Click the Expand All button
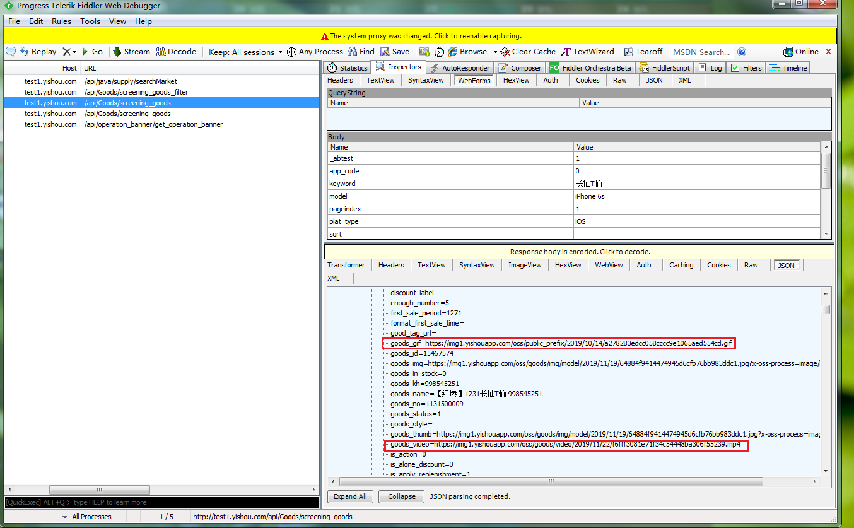 pos(350,496)
